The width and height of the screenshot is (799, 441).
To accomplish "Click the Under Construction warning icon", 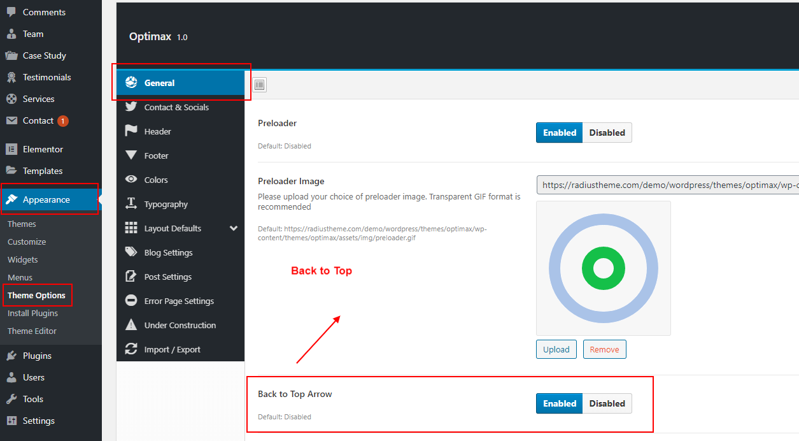I will pos(131,325).
